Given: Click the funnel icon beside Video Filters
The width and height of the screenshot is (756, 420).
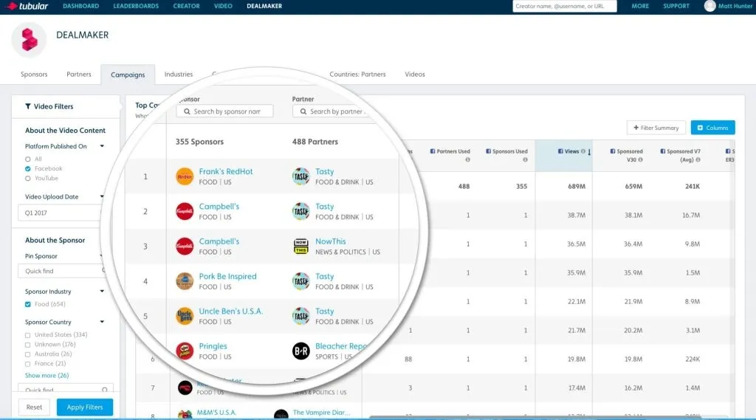Looking at the screenshot, I should pyautogui.click(x=28, y=106).
